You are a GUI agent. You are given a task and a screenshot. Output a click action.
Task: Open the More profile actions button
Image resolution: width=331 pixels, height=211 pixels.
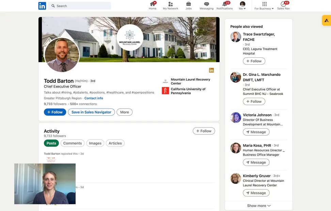pyautogui.click(x=125, y=112)
